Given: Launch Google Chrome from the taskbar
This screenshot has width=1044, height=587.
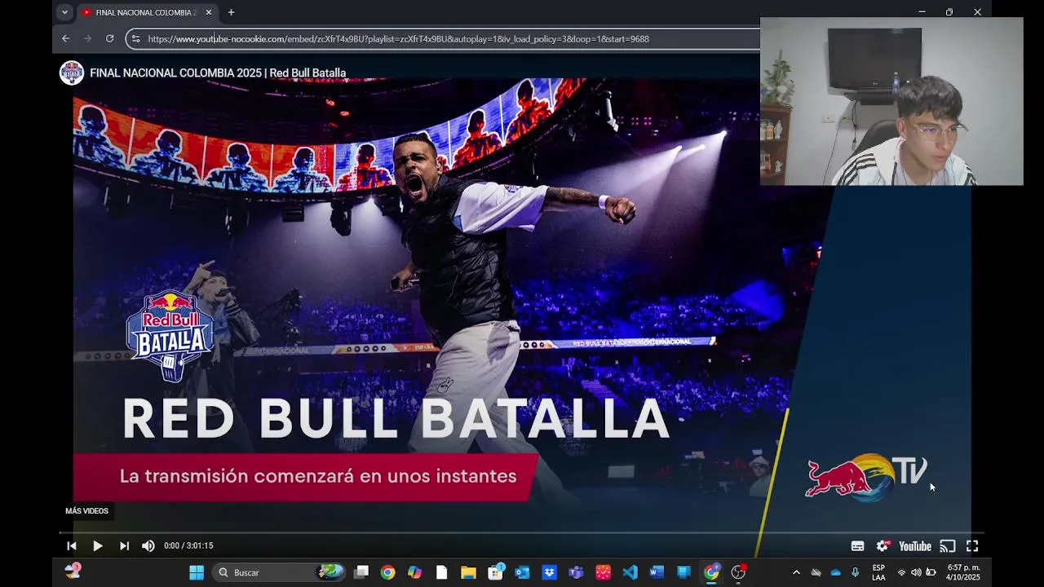Looking at the screenshot, I should point(387,572).
